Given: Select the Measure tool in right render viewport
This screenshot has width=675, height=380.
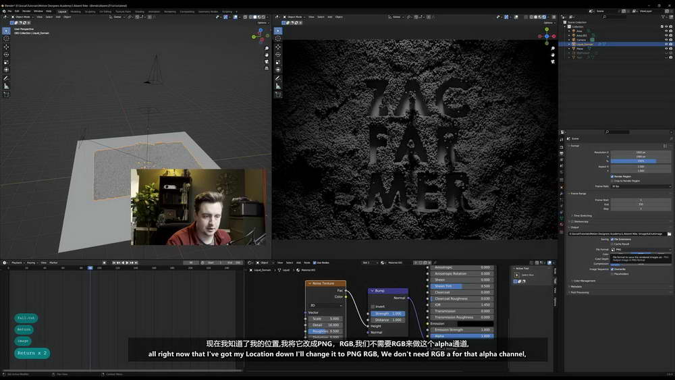Looking at the screenshot, I should tap(278, 86).
